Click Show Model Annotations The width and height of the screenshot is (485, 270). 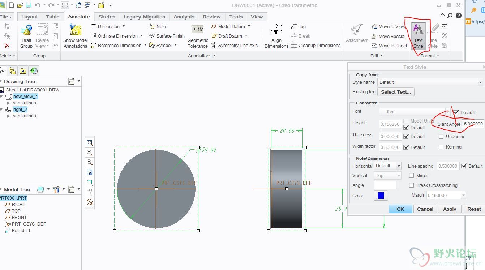click(x=76, y=36)
